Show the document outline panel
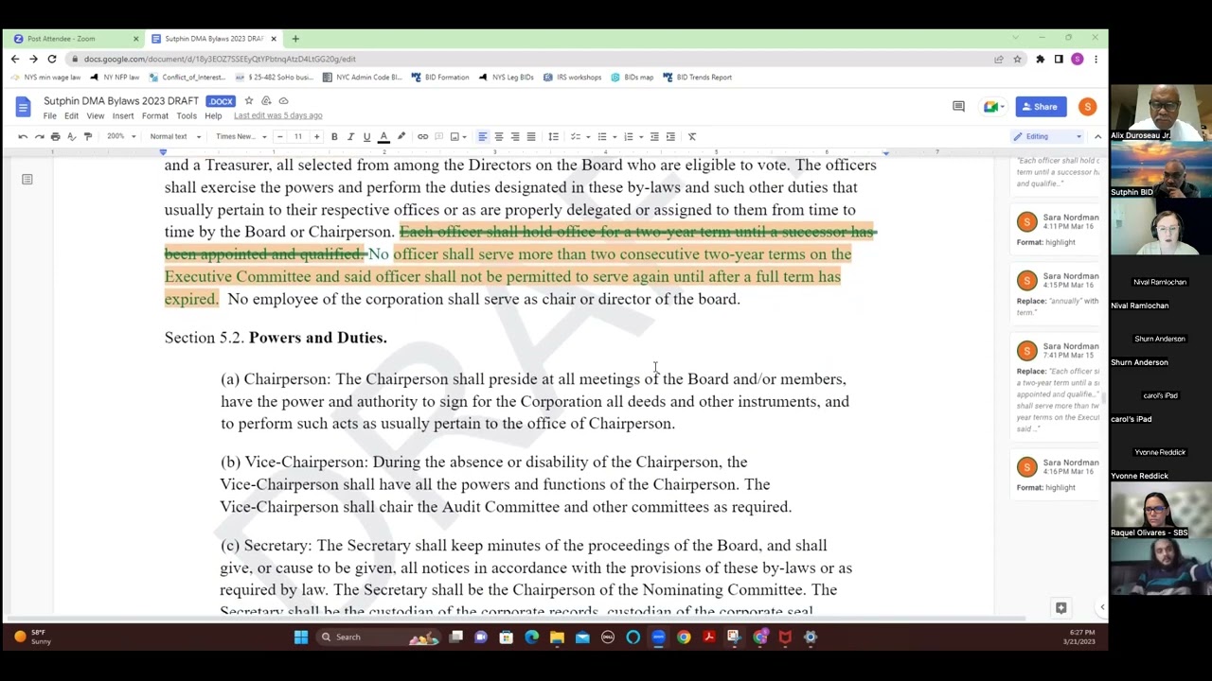Image resolution: width=1212 pixels, height=681 pixels. 27,179
